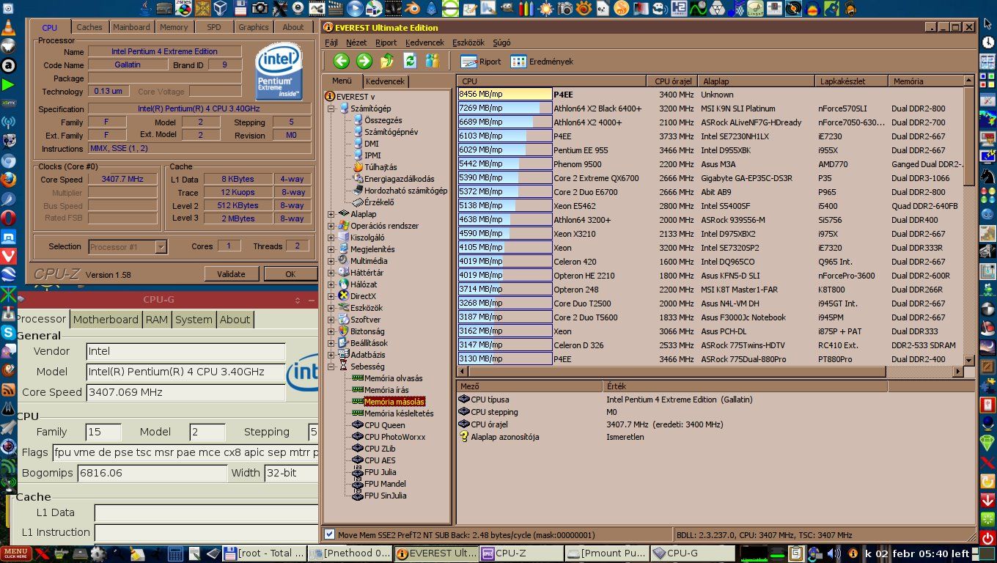Click the OK button in CPU-Z
The width and height of the screenshot is (997, 563).
290,274
